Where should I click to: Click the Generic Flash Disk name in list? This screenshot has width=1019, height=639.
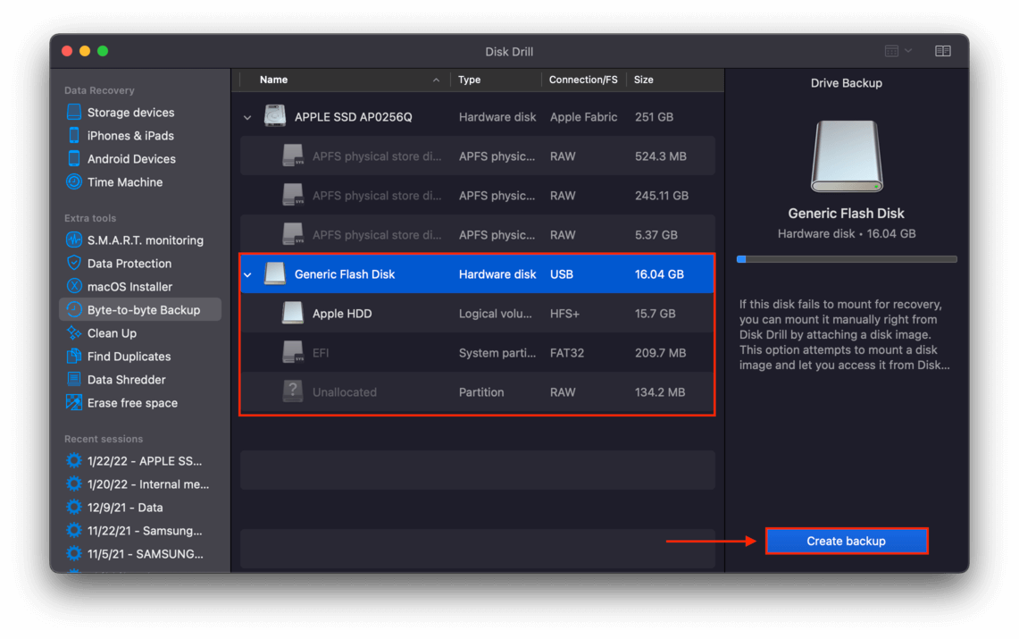click(x=345, y=274)
